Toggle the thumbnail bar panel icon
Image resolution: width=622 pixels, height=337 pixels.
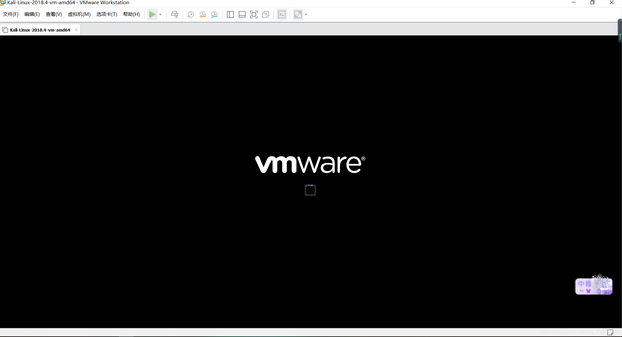[242, 15]
